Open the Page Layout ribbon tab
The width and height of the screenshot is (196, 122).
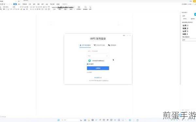(24, 4)
